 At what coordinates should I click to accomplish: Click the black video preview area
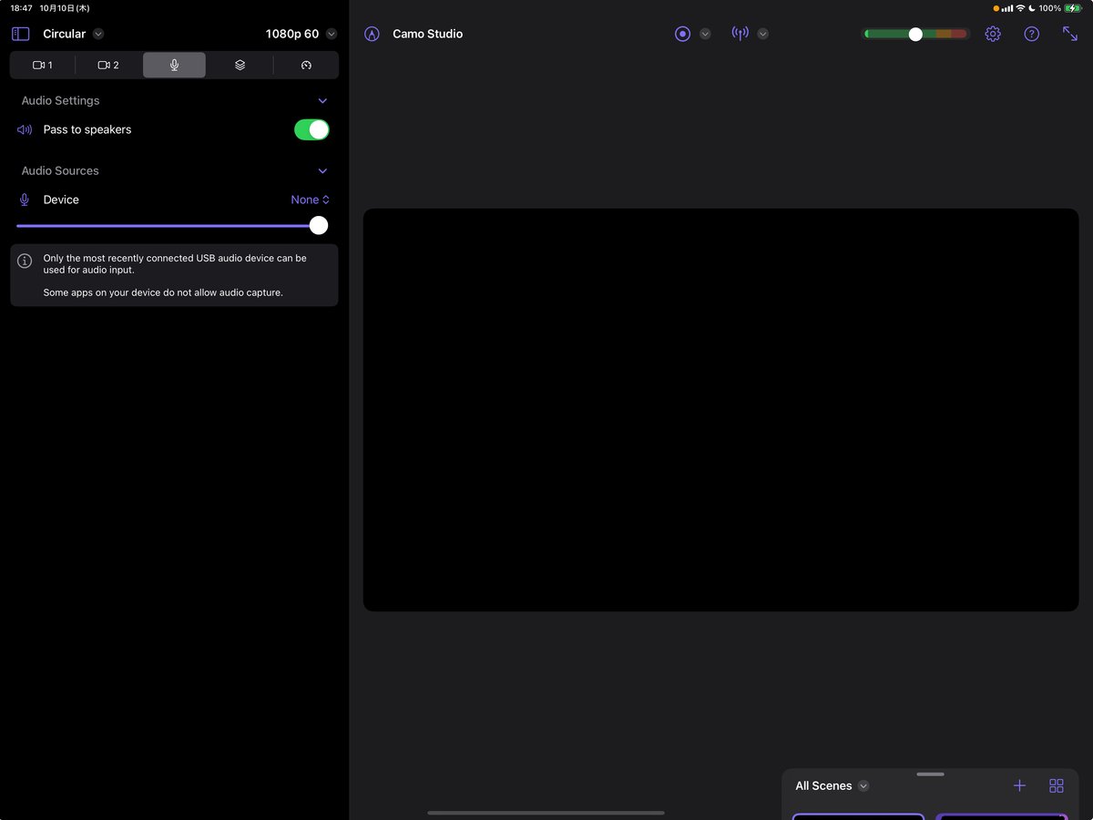tap(720, 410)
